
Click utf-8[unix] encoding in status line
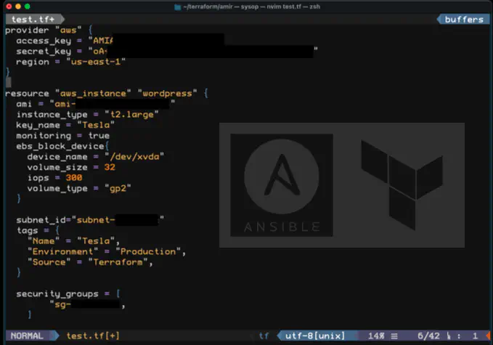point(314,336)
